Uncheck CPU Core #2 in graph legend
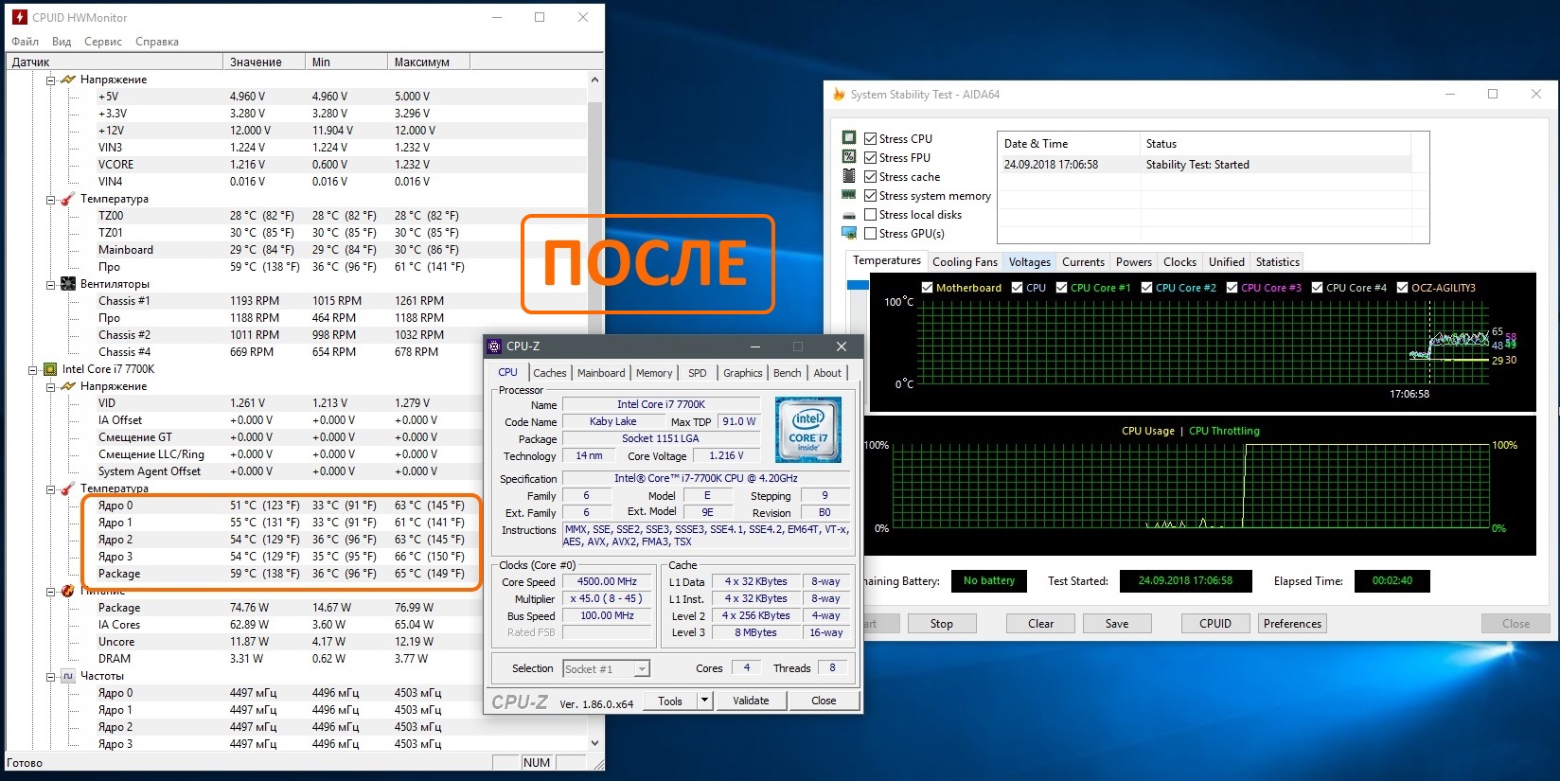Viewport: 1560px width, 781px height. pyautogui.click(x=1147, y=288)
